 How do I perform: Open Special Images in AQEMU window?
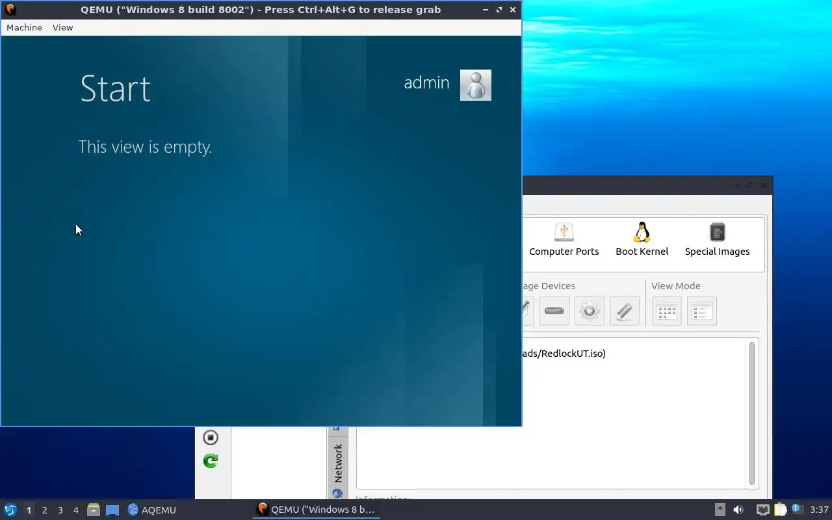(717, 239)
